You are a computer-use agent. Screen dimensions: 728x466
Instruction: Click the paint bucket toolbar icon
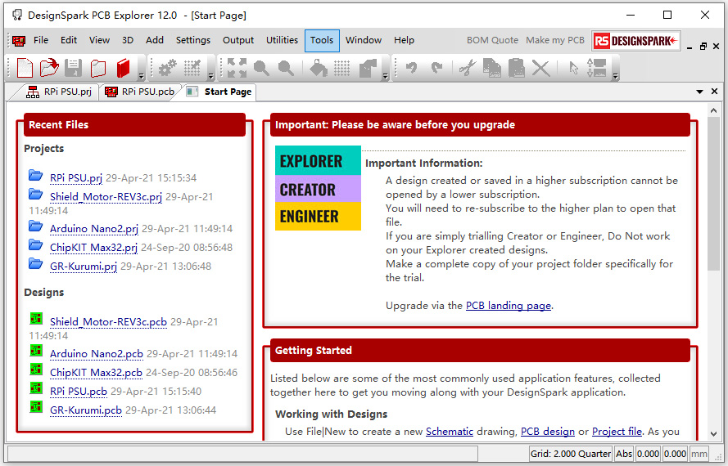coord(318,68)
